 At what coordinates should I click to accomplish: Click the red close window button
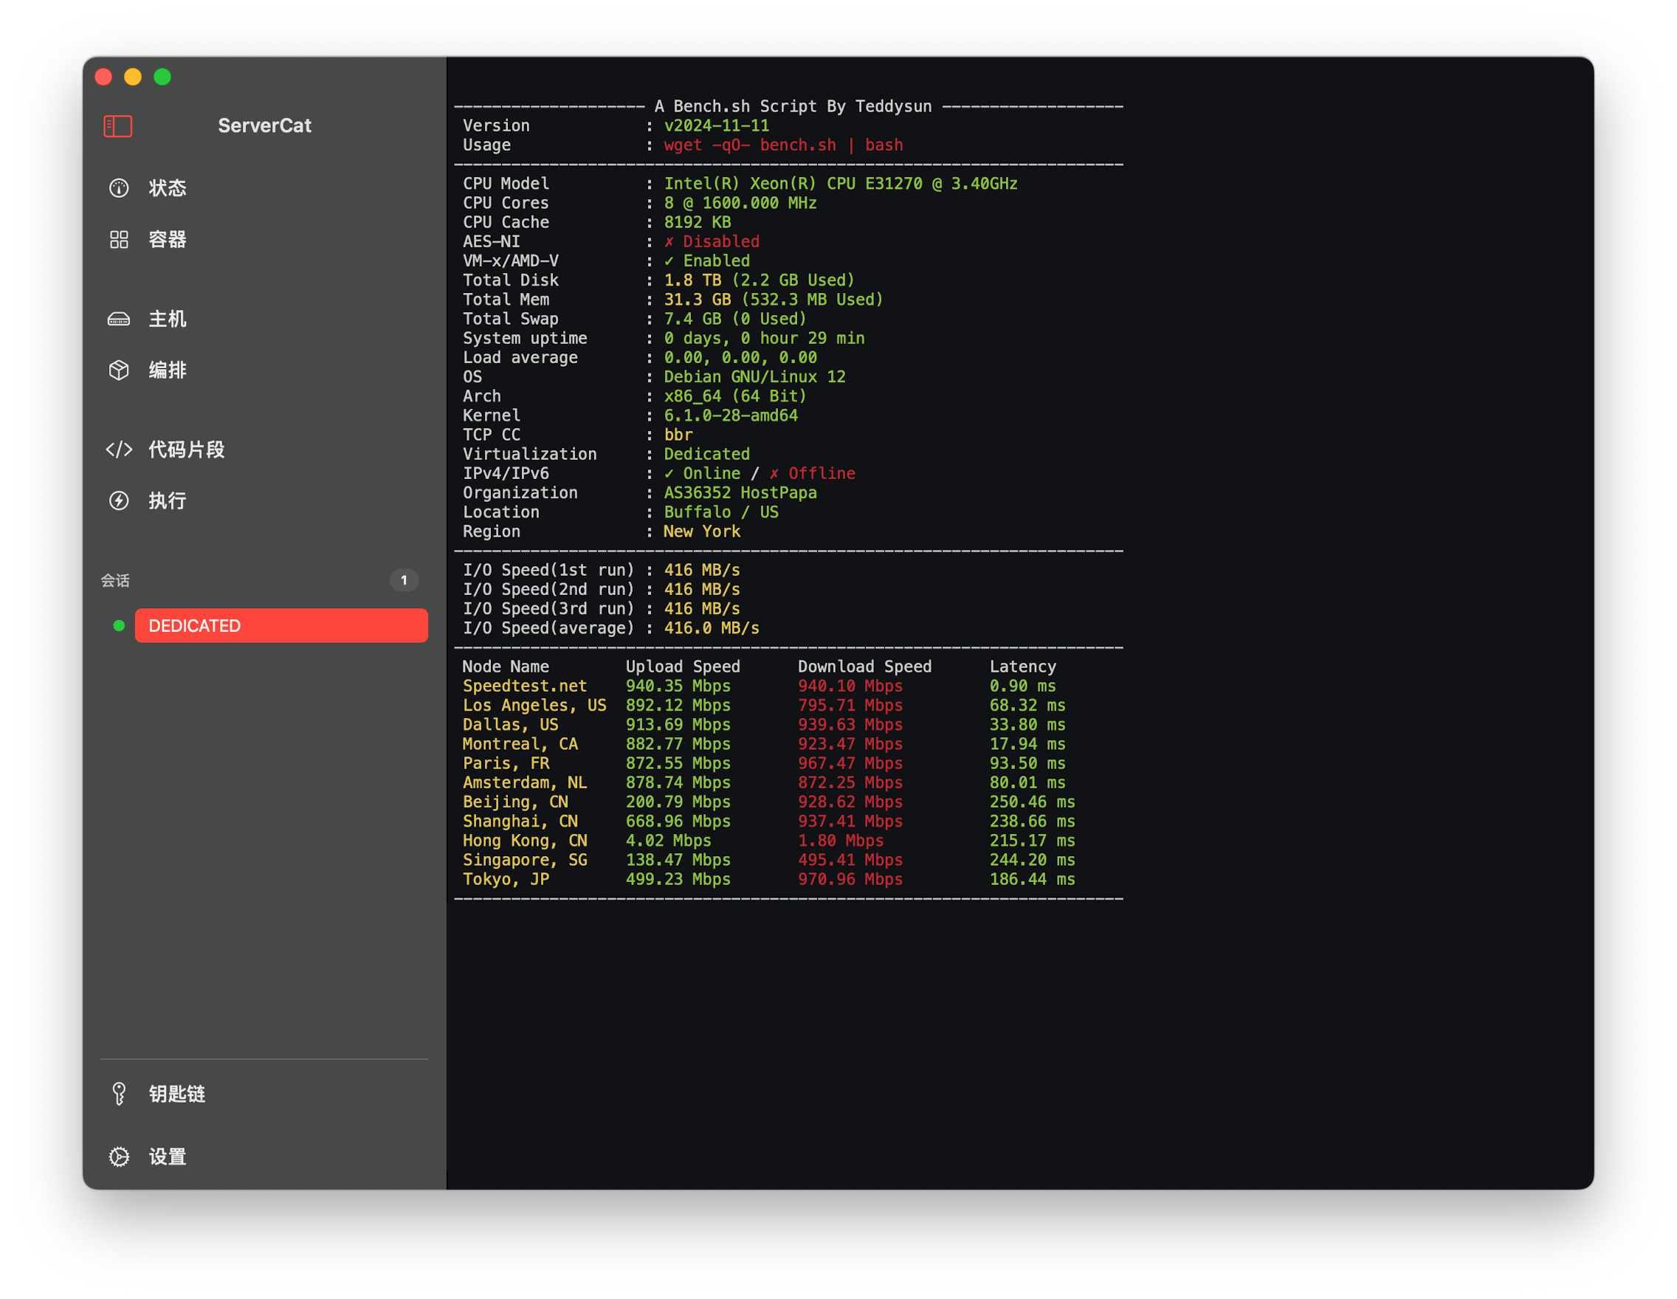pyautogui.click(x=103, y=77)
